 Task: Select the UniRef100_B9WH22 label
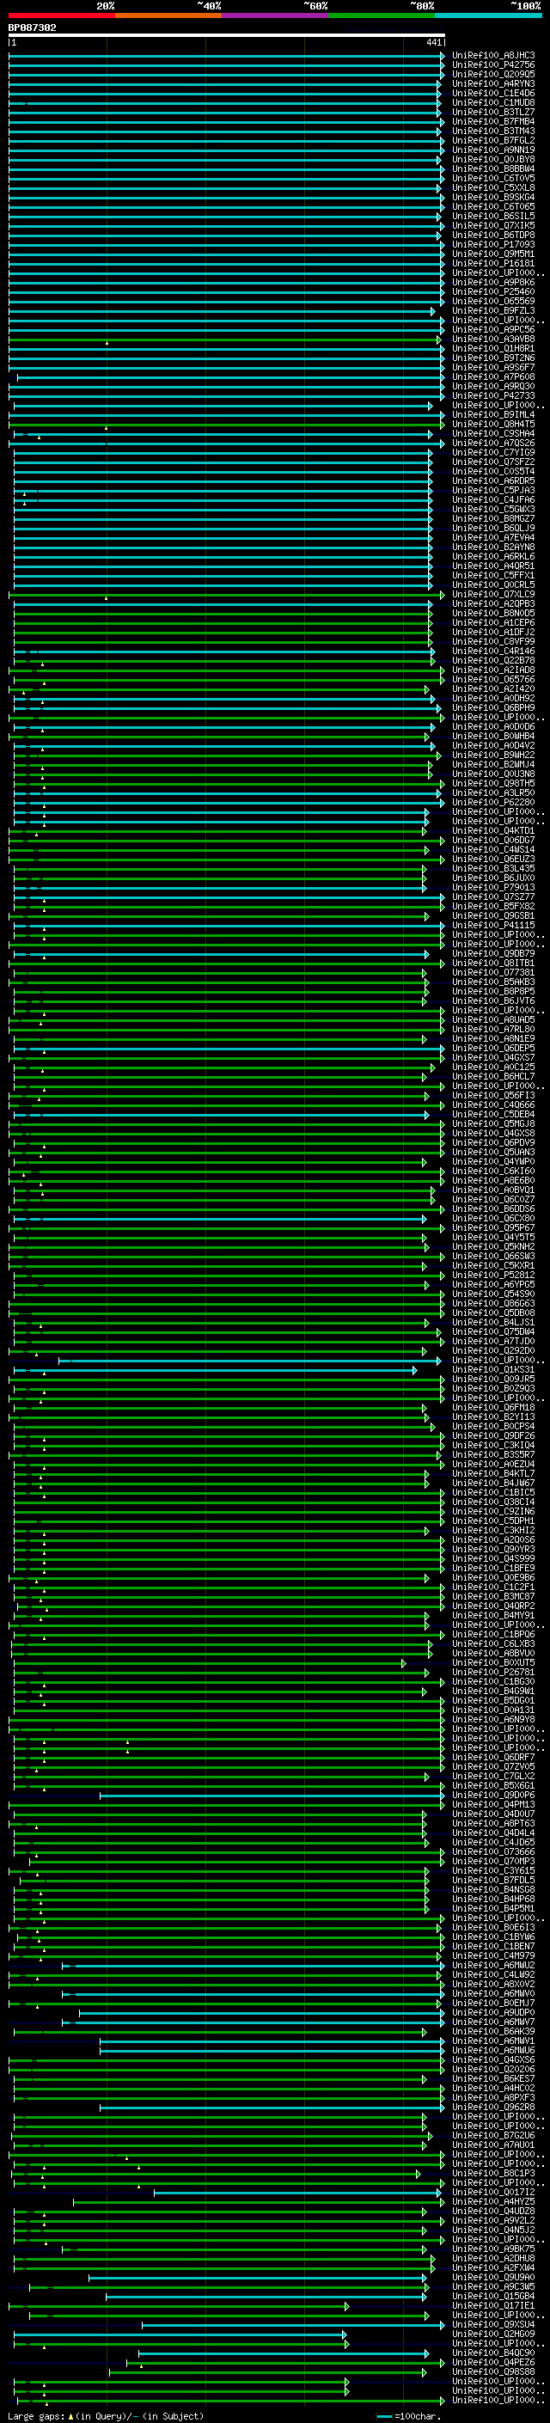point(493,756)
